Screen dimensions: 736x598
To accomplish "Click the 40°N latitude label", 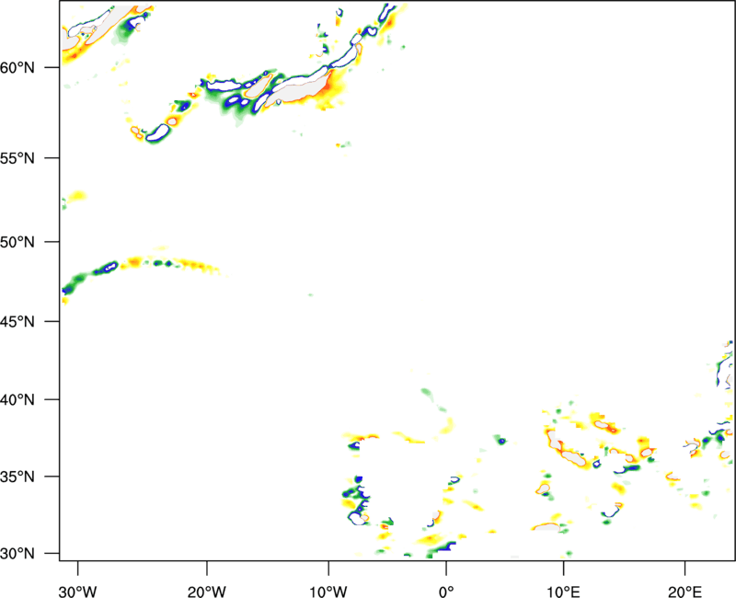I will click(17, 400).
